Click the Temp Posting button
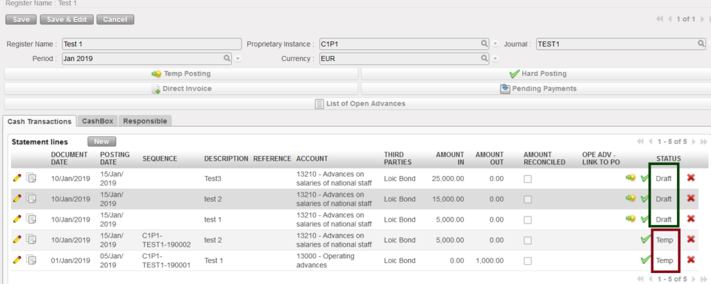This screenshot has width=711, height=284. [x=181, y=73]
